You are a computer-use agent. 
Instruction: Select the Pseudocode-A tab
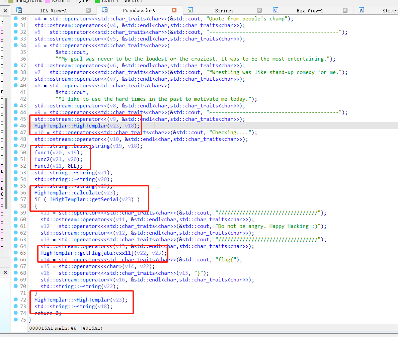(x=139, y=10)
